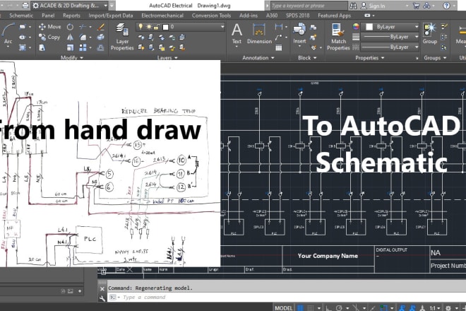Image resolution: width=466 pixels, height=311 pixels.
Task: Switch to the Panel ribbon tab
Action: click(x=48, y=16)
